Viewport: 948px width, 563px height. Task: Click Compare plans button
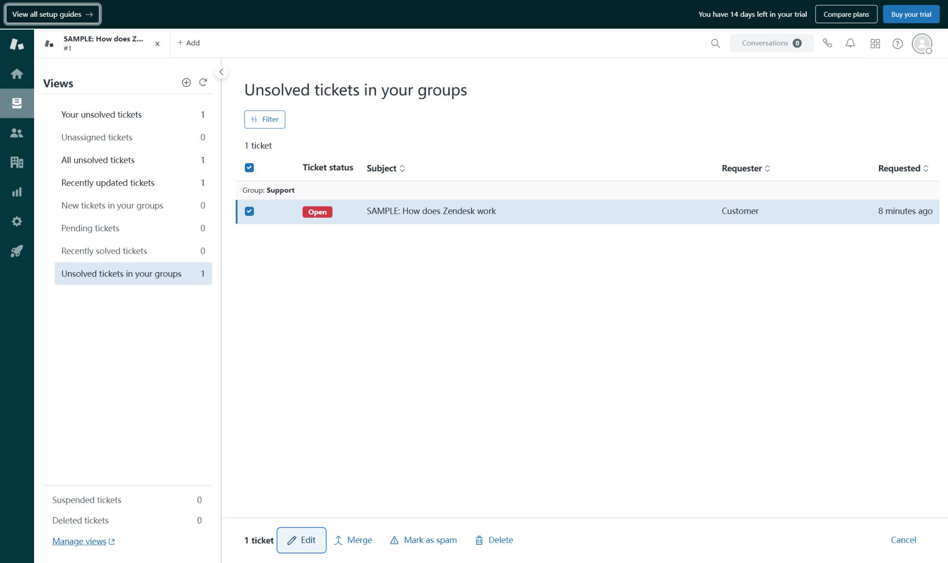[846, 14]
